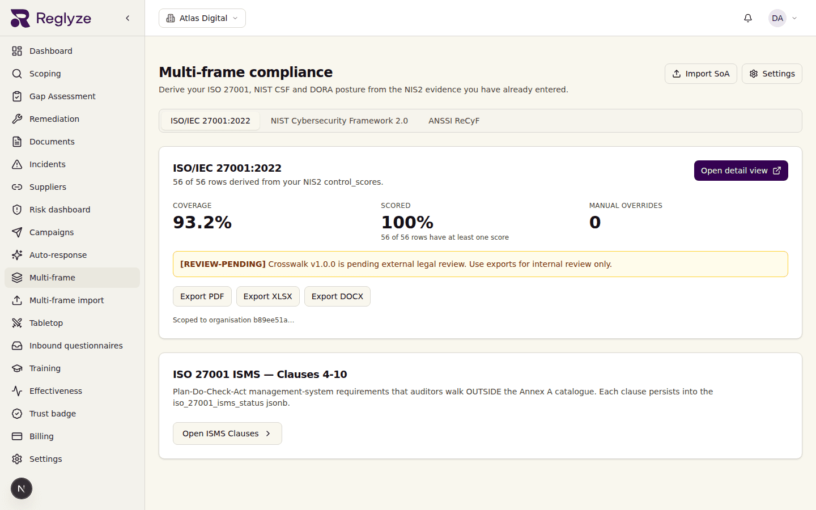
Task: Open the Trust badge check icon
Action: point(17,414)
